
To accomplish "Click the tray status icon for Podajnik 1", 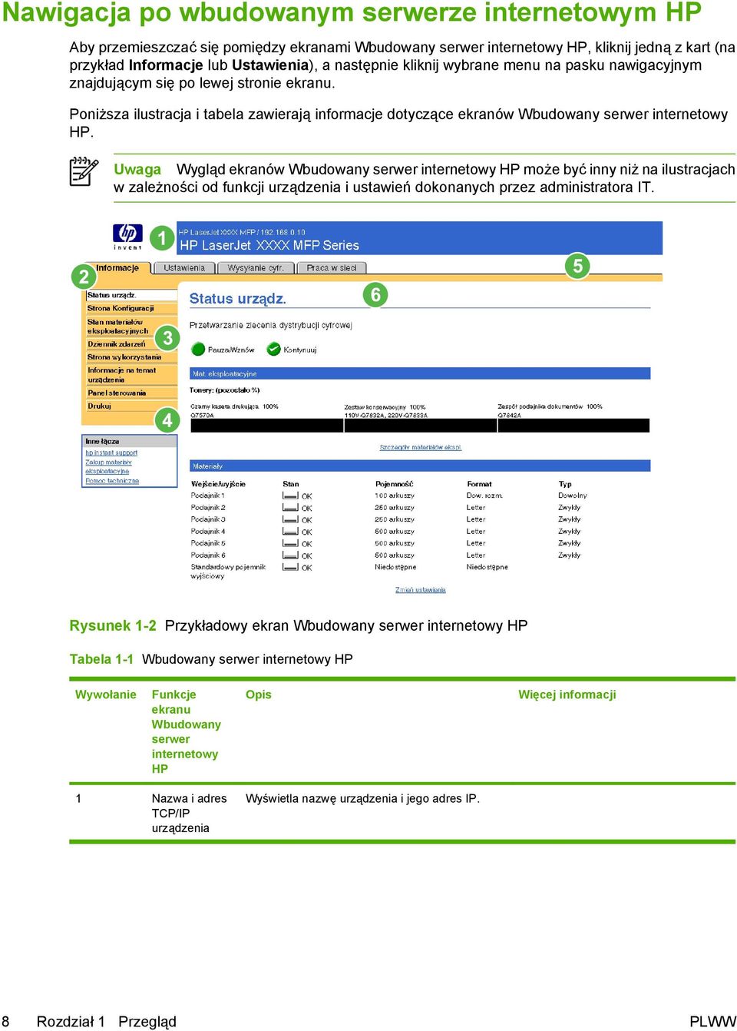I will 290,496.
